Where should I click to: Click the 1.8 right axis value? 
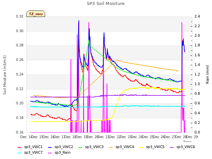click(197, 45)
